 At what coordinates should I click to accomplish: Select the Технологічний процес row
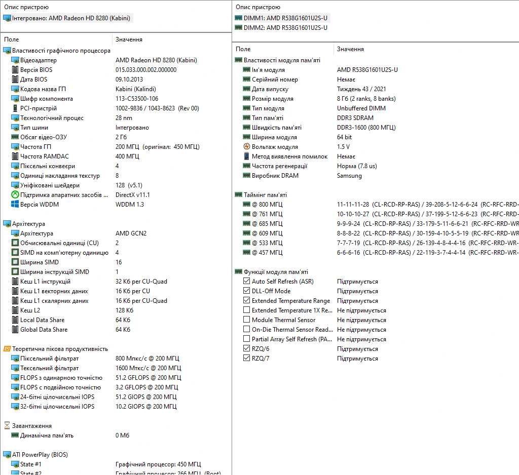click(116, 118)
